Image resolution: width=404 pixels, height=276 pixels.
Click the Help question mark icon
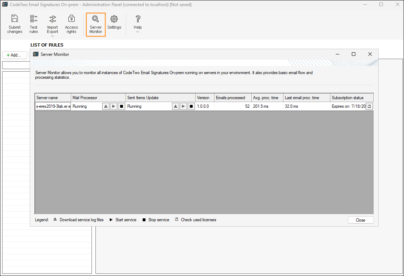[138, 19]
